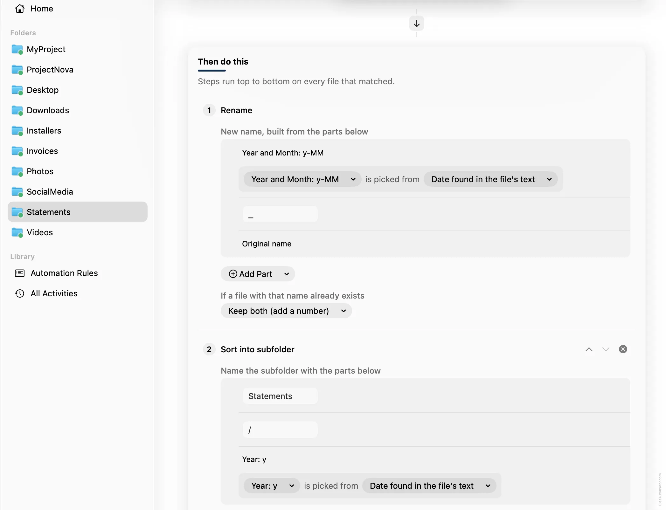Open Automation Rules list icon

coord(20,273)
